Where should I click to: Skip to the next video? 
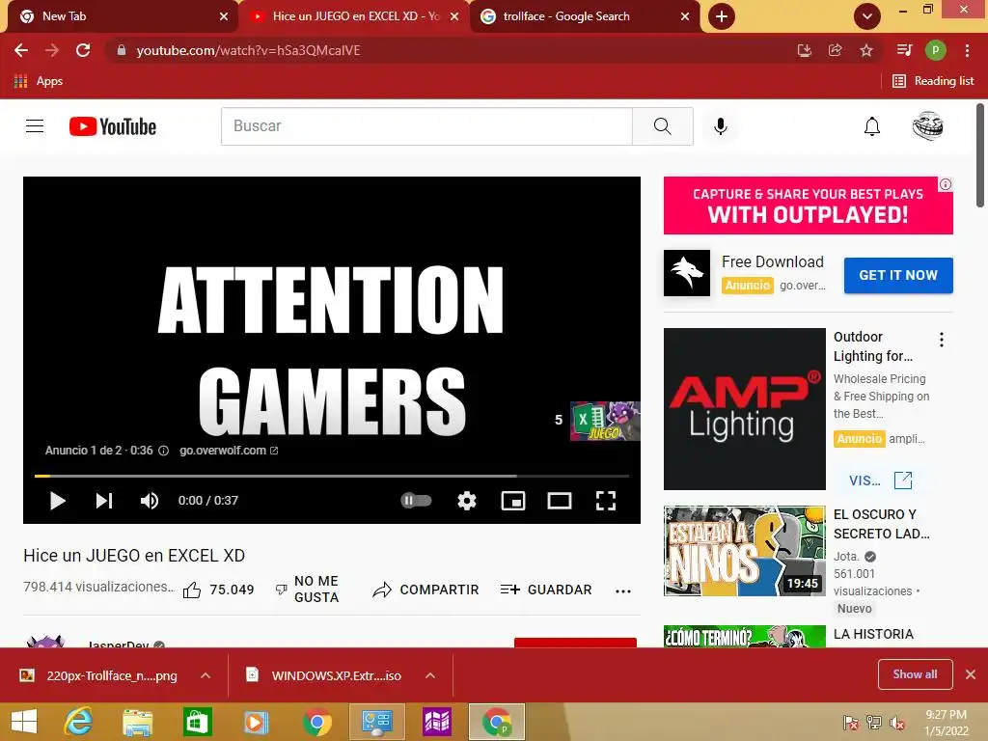[104, 501]
